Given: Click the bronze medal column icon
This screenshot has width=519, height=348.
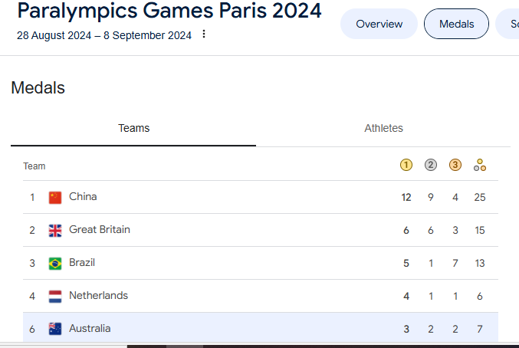Looking at the screenshot, I should (455, 165).
